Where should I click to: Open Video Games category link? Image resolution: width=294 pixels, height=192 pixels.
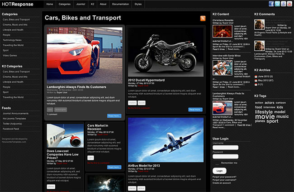click(x=10, y=55)
